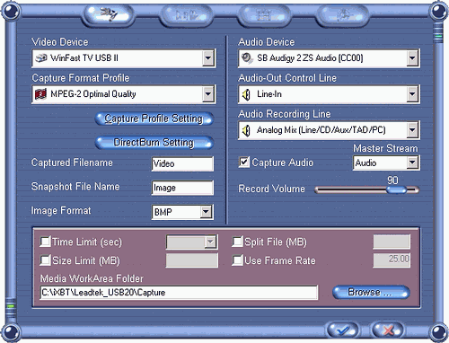This screenshot has width=449, height=343.
Task: Click the Split File value field
Action: coord(392,242)
